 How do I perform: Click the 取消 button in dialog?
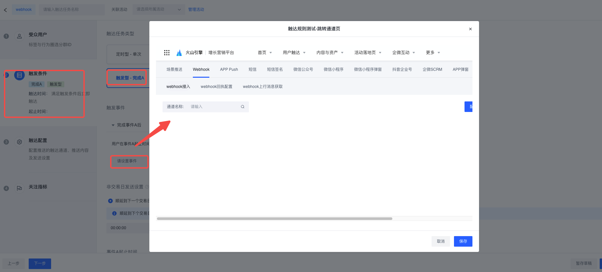[x=441, y=241]
